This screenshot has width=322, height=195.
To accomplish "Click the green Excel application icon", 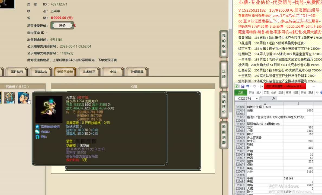I will [x=237, y=86].
